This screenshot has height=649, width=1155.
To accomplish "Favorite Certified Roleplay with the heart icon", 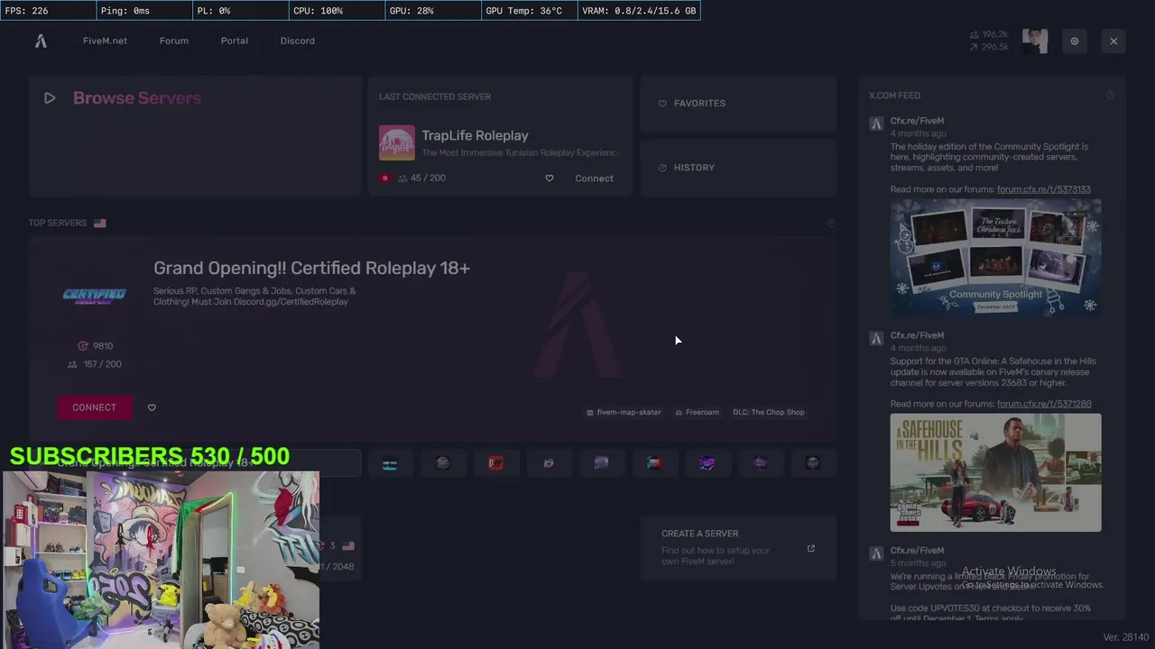I will (152, 407).
